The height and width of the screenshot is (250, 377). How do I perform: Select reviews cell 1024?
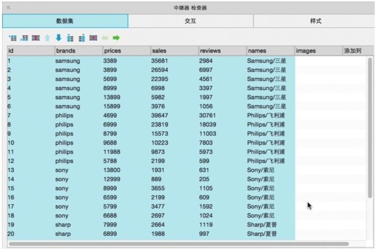coord(206,216)
